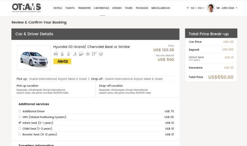This screenshot has height=146, width=247.
Task: Click the OTRAMS logo
Action: pyautogui.click(x=26, y=8)
